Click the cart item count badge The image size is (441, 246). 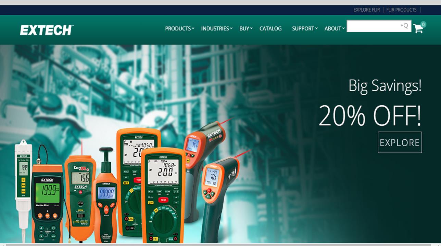tap(423, 24)
